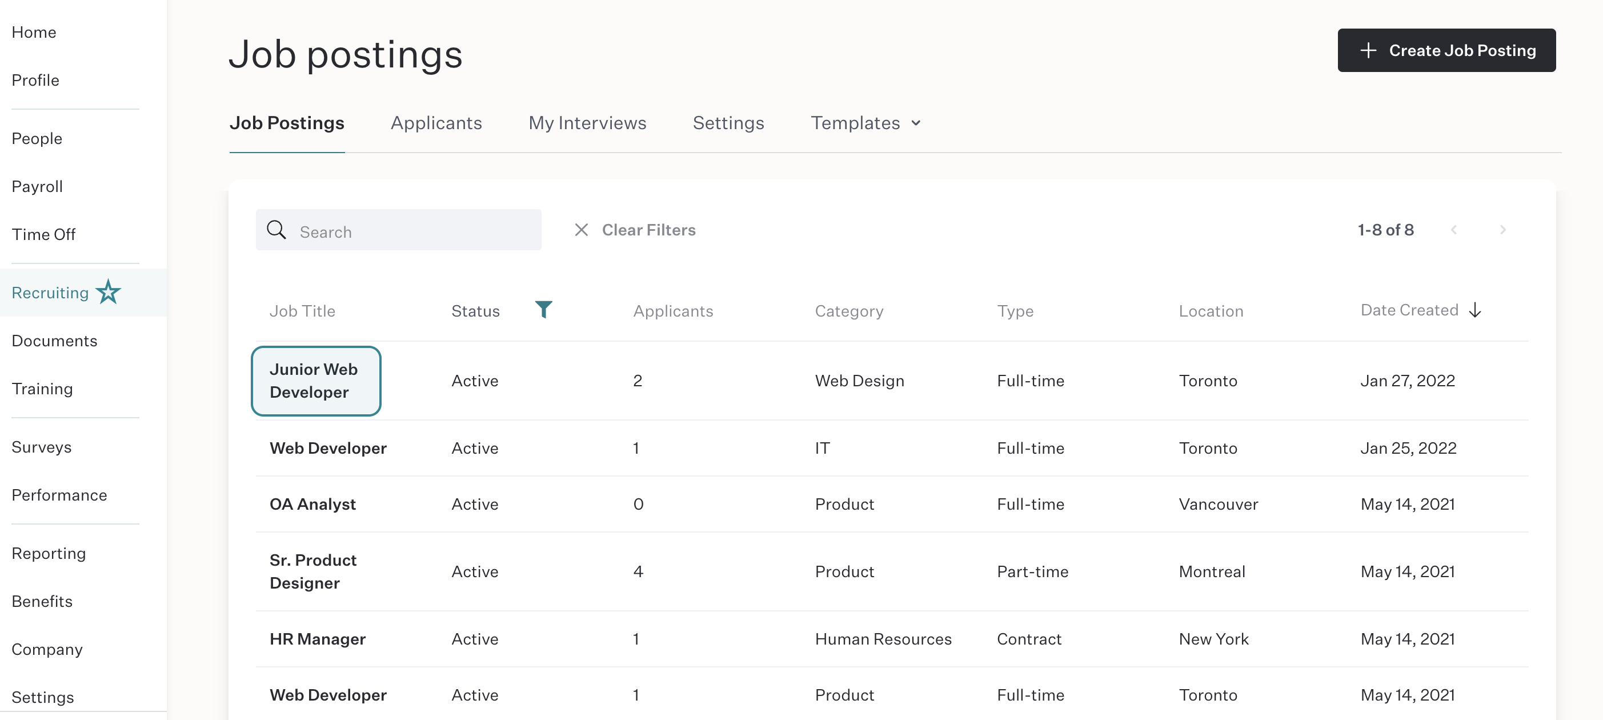Open Payroll in the sidebar
The image size is (1603, 720).
[37, 186]
